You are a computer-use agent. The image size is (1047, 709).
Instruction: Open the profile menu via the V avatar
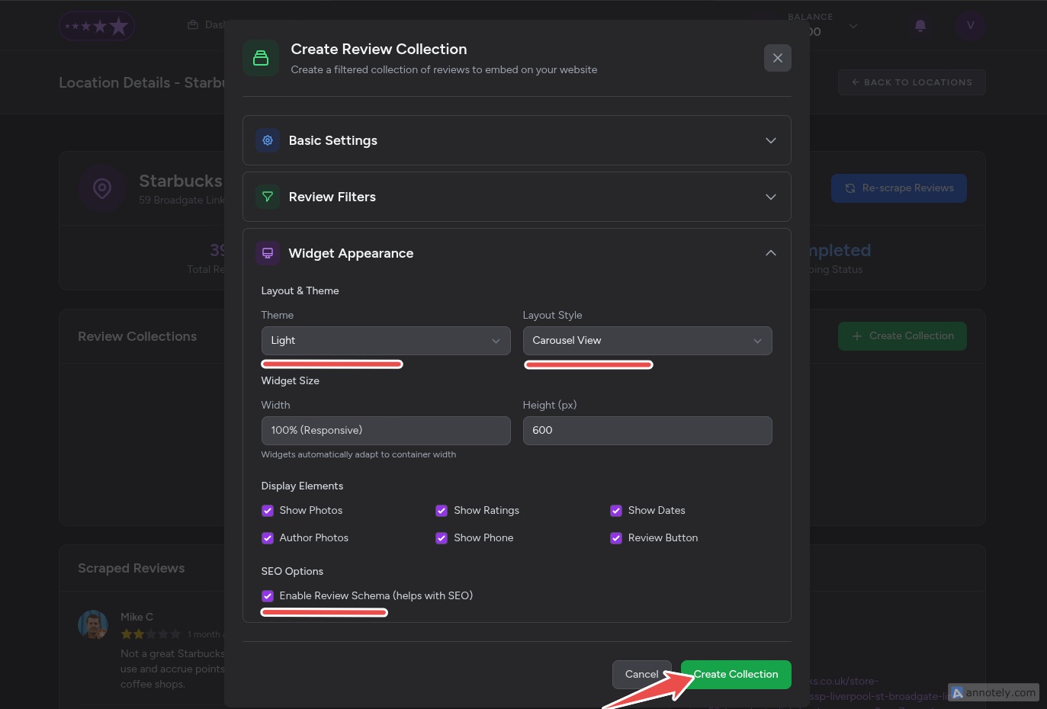pos(970,25)
